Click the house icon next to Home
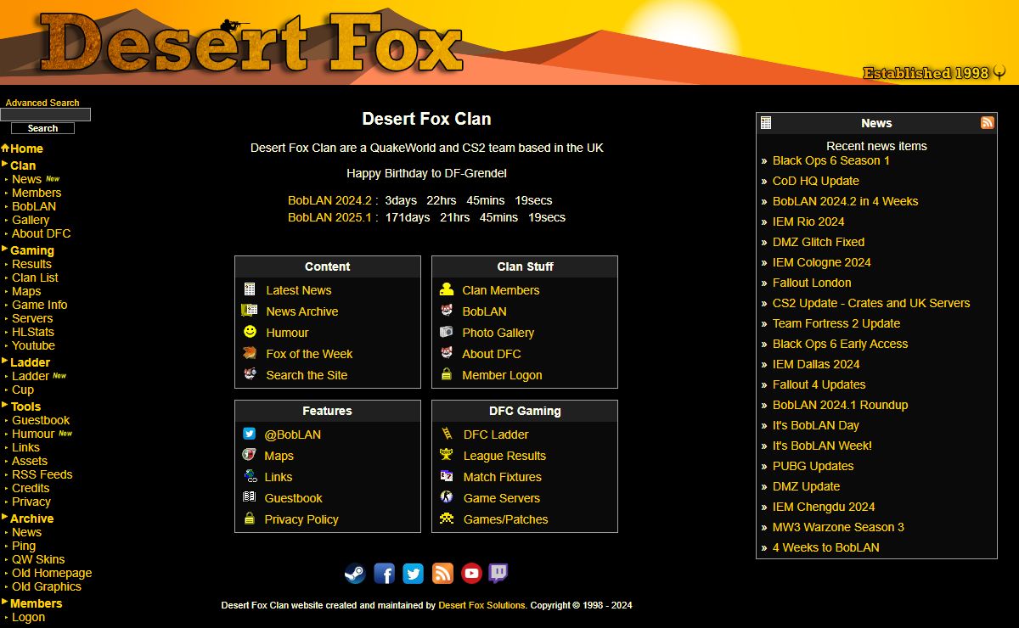The width and height of the screenshot is (1019, 628). pyautogui.click(x=5, y=148)
